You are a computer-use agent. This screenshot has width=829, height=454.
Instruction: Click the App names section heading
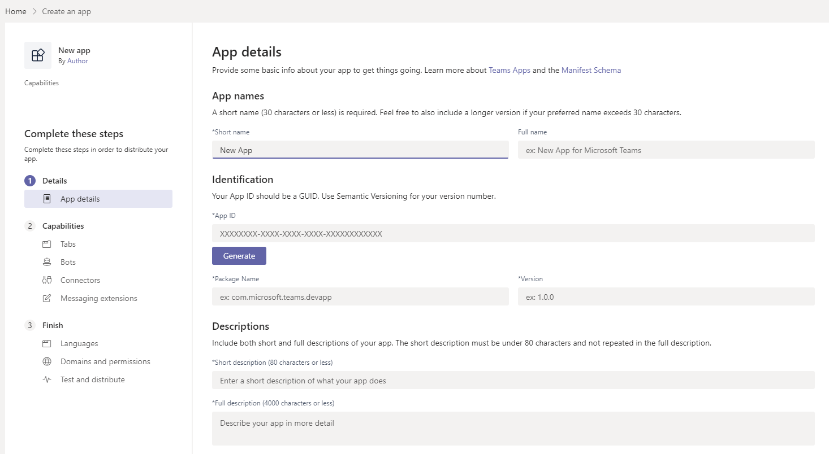point(238,96)
